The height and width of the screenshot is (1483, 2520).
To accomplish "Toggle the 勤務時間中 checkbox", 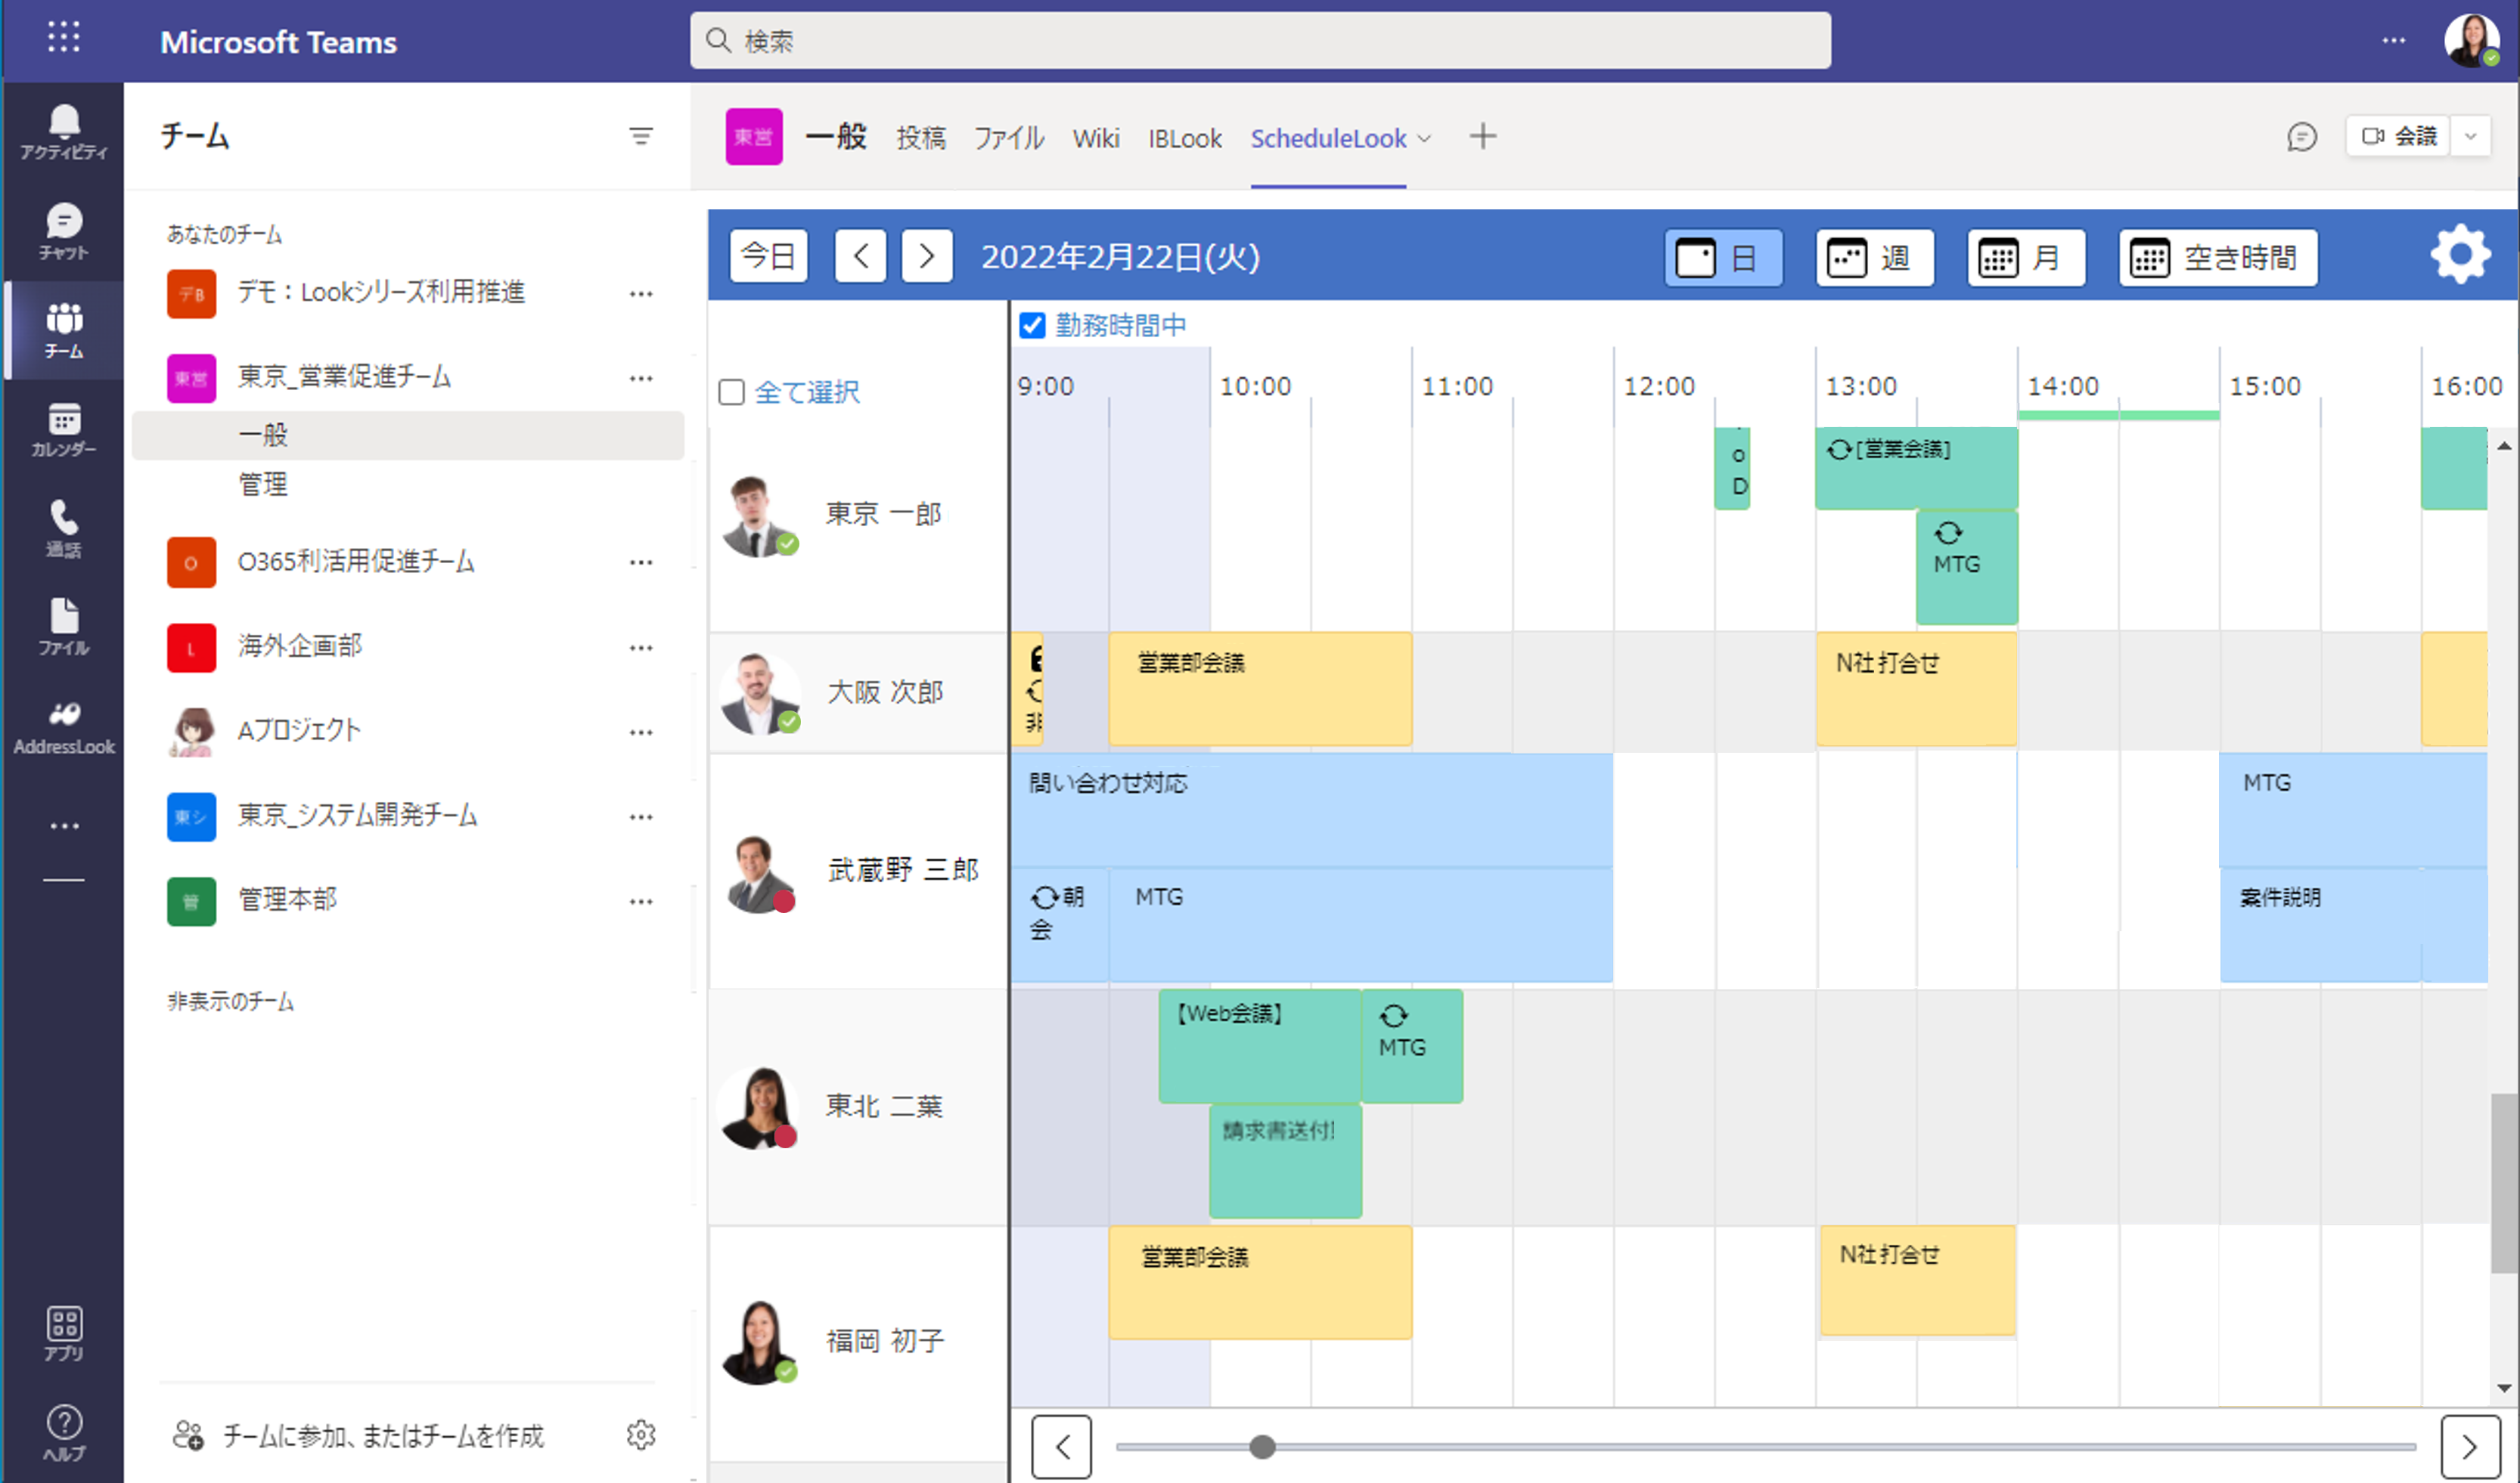I will tap(1031, 326).
